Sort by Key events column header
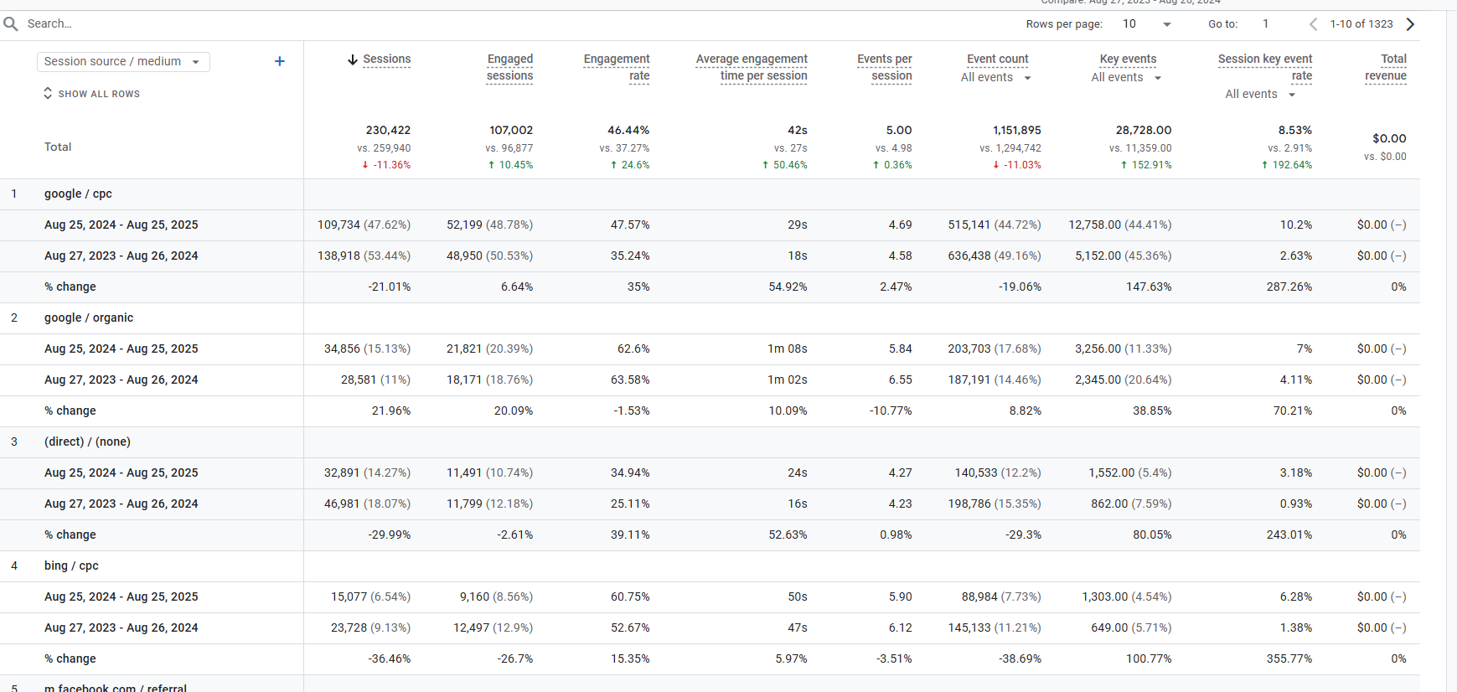The width and height of the screenshot is (1457, 692). [1128, 59]
